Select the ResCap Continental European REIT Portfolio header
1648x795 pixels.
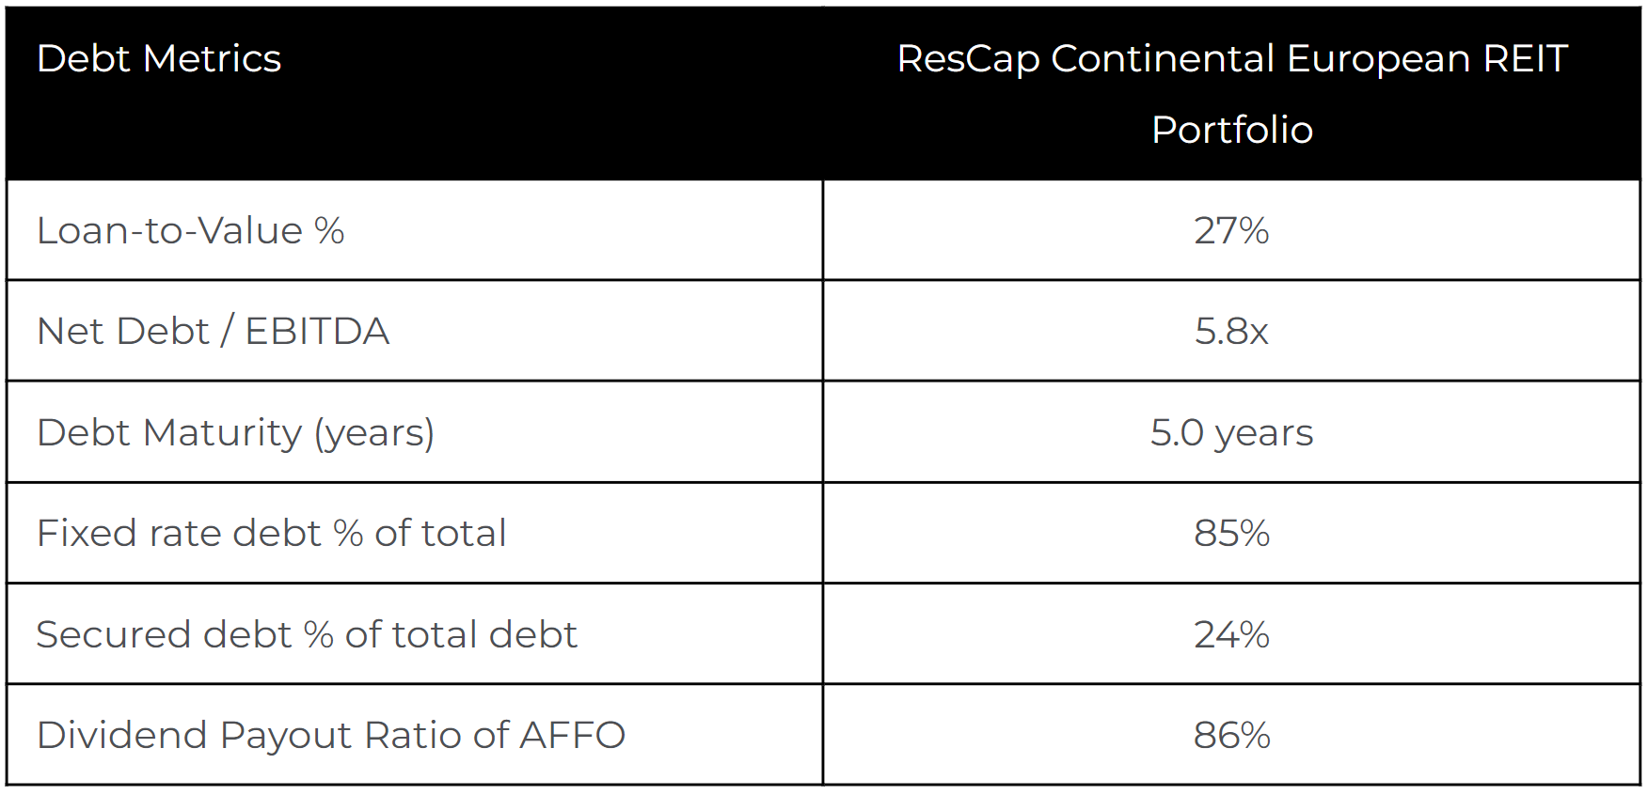pos(1231,93)
